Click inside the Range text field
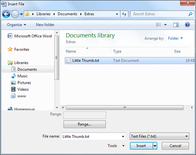 85,115
